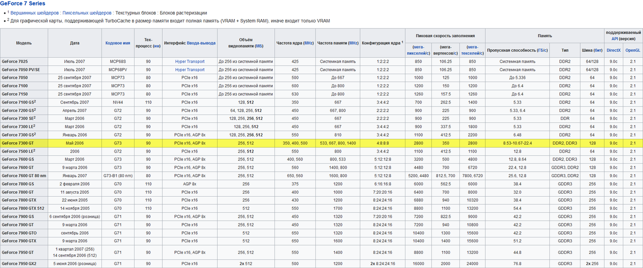The height and width of the screenshot is (268, 643).
Task: Click the GeForce 7100 model cell
Action: (24, 86)
